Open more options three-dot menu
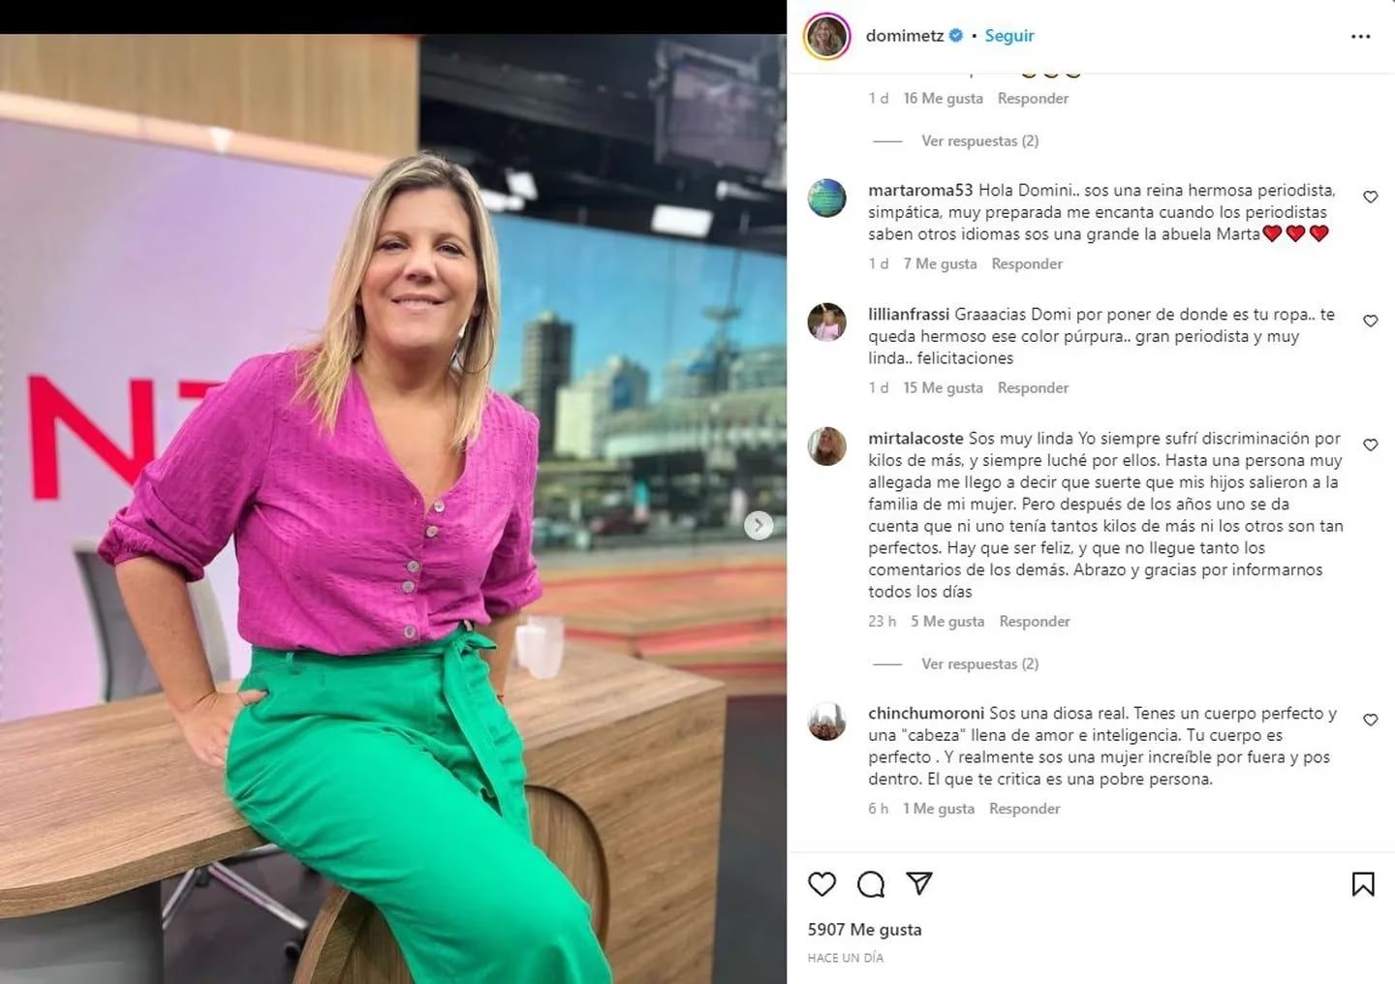The width and height of the screenshot is (1395, 984). click(1360, 37)
